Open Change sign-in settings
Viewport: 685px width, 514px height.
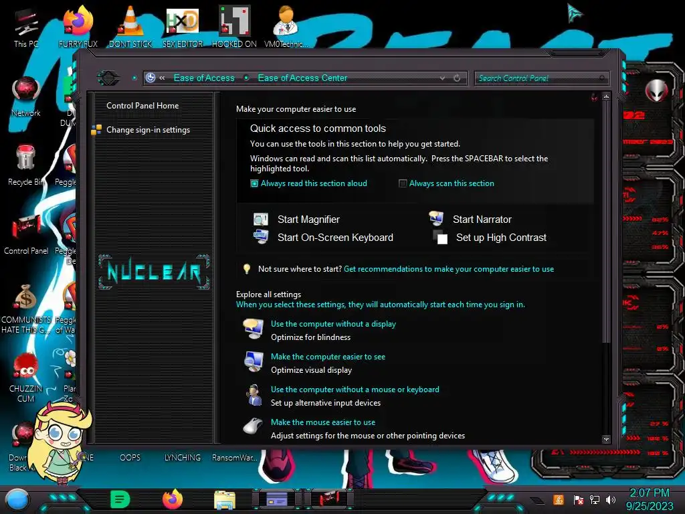[x=148, y=130]
